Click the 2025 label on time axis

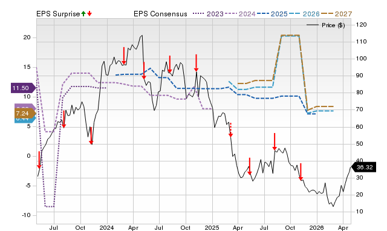pos(212,227)
